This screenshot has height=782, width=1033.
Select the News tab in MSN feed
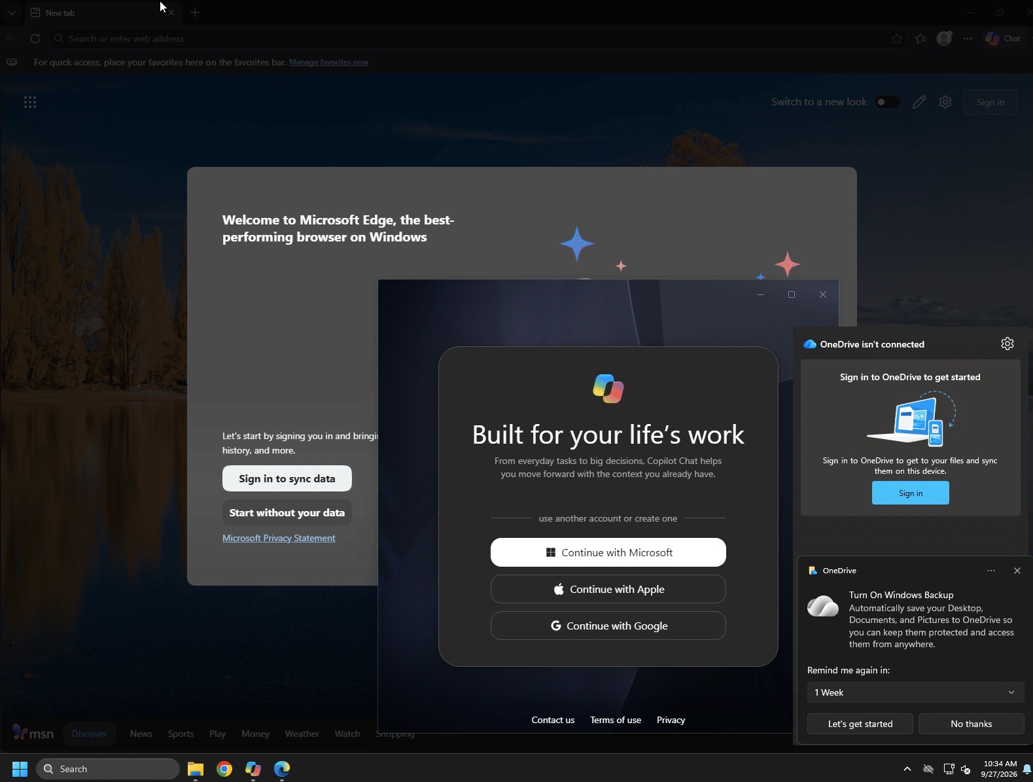pos(141,734)
